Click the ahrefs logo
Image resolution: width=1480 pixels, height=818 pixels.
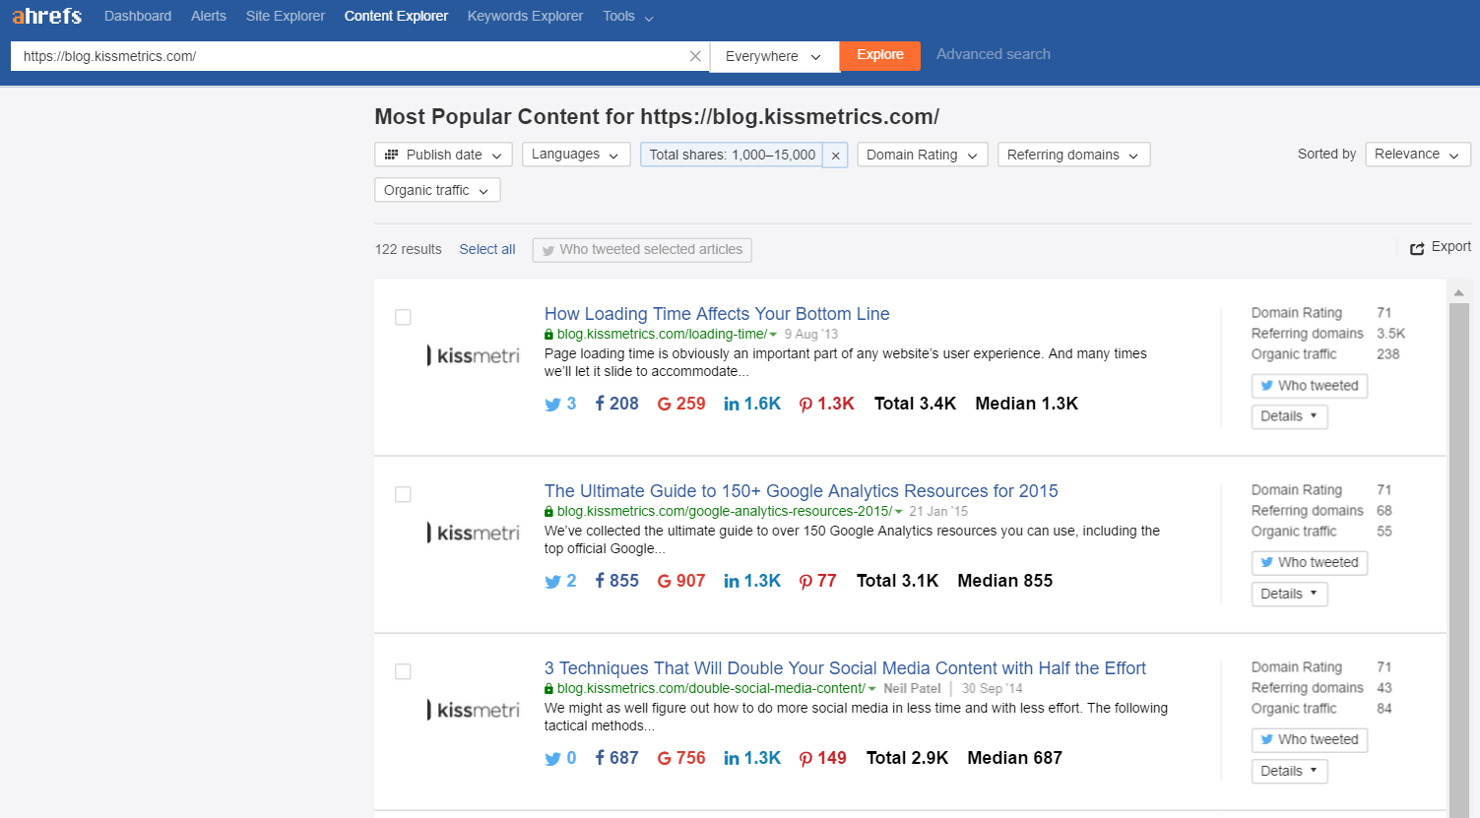46,16
